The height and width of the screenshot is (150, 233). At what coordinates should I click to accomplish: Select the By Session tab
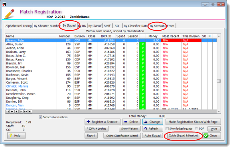[157, 26]
